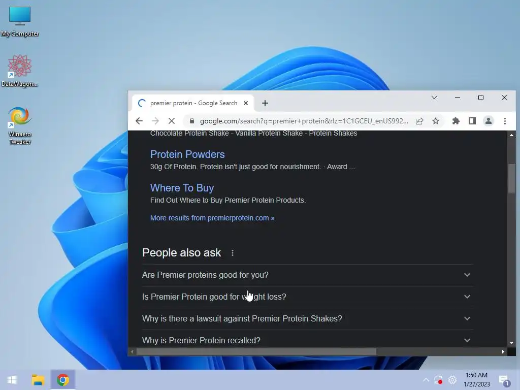Toggle Chrome's side panel icon
The image size is (520, 390).
[x=472, y=121]
